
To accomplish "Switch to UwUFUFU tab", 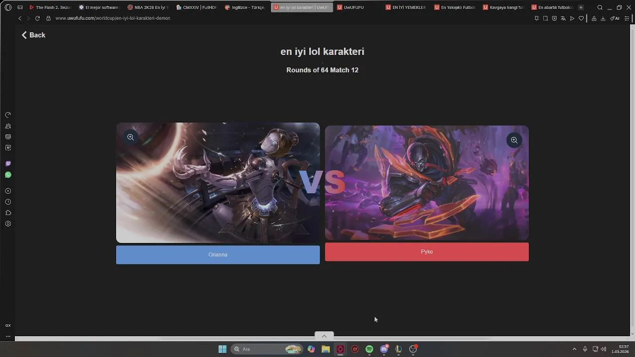I will click(x=357, y=7).
